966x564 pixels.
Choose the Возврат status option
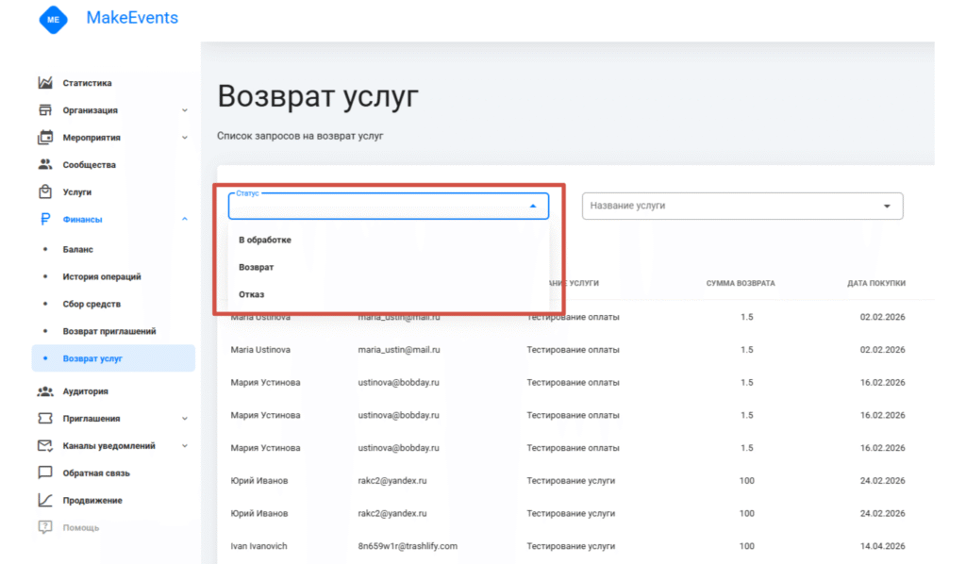point(388,267)
